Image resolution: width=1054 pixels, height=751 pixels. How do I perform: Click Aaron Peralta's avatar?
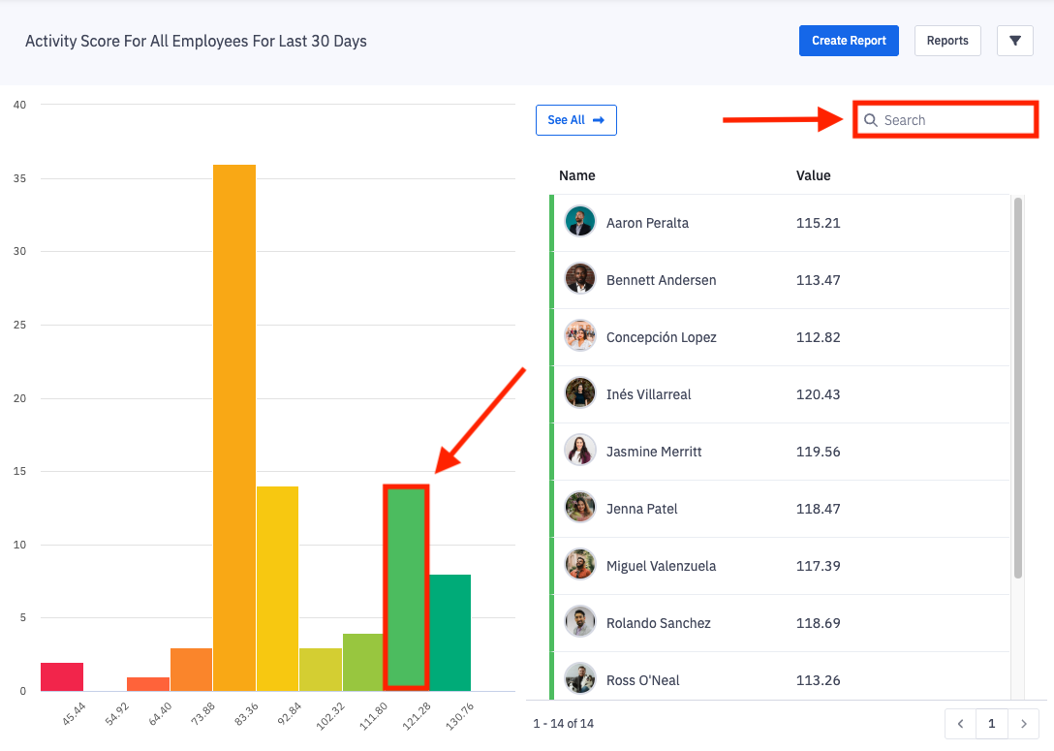click(x=580, y=223)
